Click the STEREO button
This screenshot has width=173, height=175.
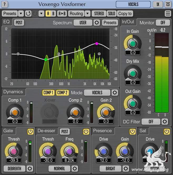99,14
